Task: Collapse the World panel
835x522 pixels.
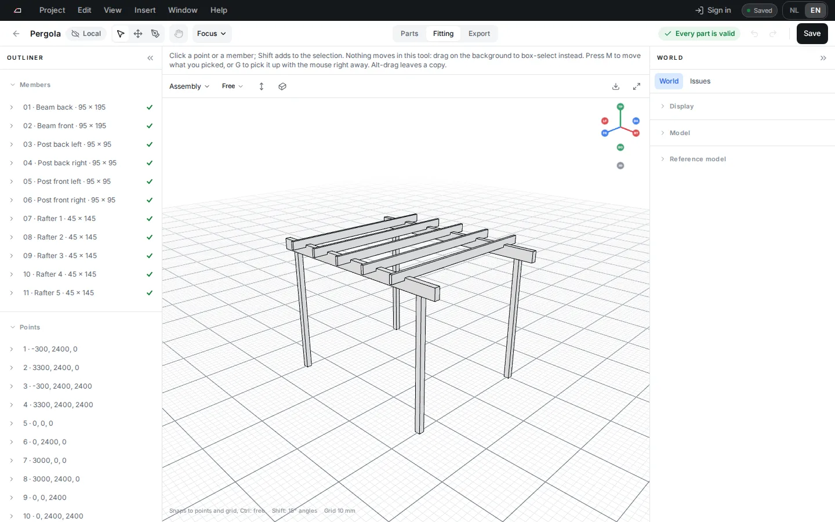Action: tap(823, 58)
